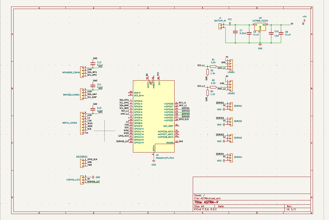Click the BATTERY_IN connector J1 symbol
This screenshot has width=329, height=220.
pos(220,26)
